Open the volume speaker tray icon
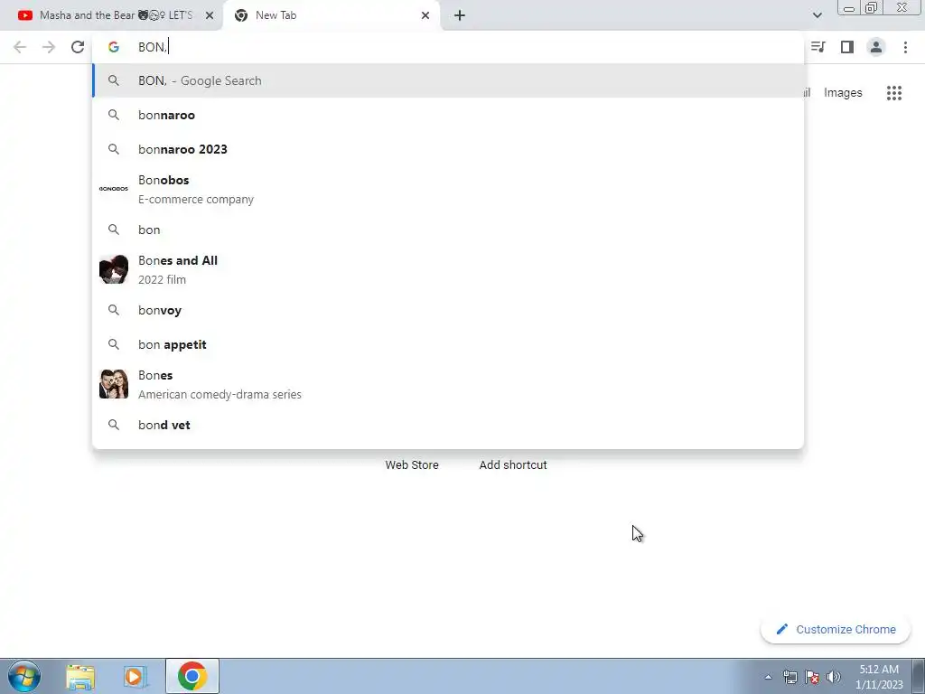The width and height of the screenshot is (925, 694). click(x=834, y=677)
